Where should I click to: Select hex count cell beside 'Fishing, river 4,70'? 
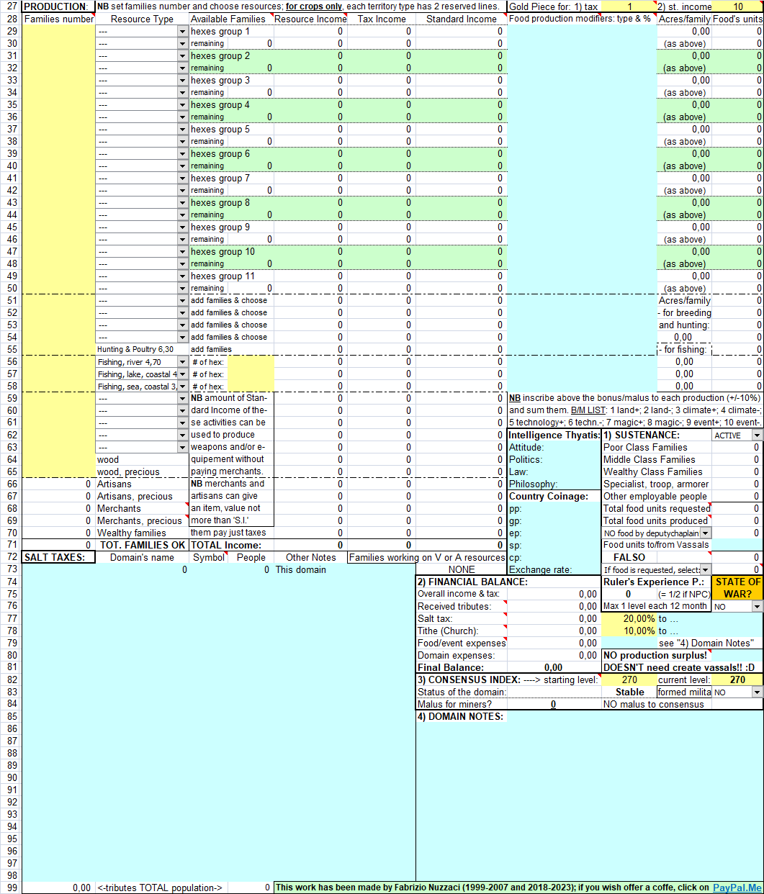[x=251, y=362]
